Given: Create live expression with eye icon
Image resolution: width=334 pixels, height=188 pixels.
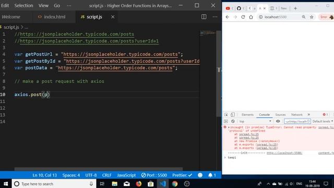Looking at the screenshot, I should [x=278, y=121].
